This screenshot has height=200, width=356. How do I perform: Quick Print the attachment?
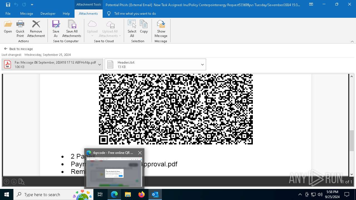pos(20,29)
